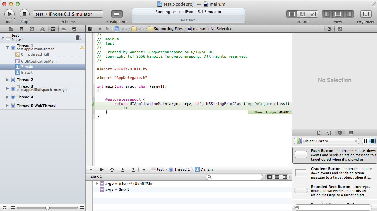Open the Media Library
The image size is (377, 211).
tap(351, 132)
